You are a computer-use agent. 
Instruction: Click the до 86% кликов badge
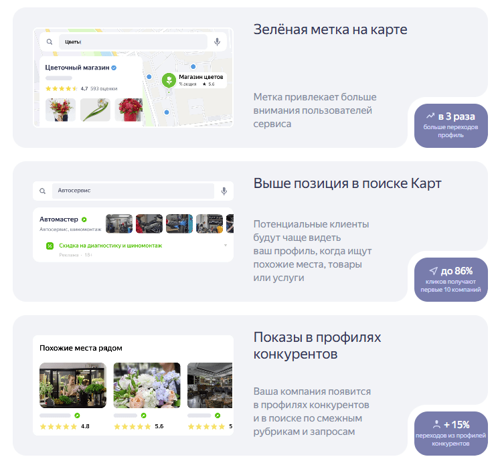(451, 280)
